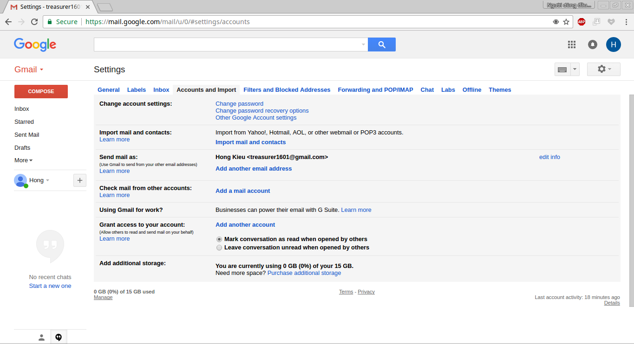Add a new chat contact with plus button

(x=80, y=180)
